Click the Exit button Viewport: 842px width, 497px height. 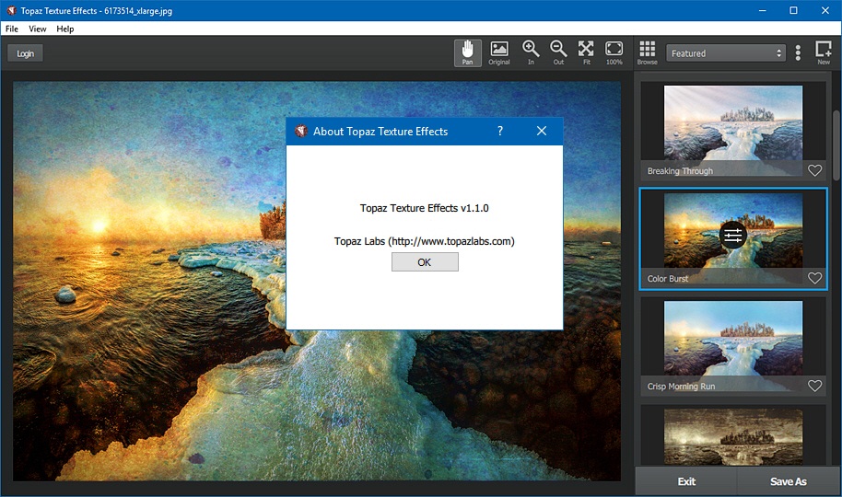686,481
